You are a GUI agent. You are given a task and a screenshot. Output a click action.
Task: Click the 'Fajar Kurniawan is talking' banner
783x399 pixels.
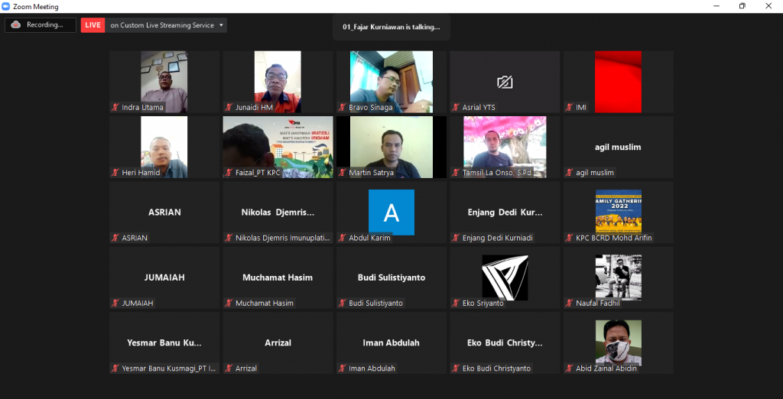click(x=391, y=27)
